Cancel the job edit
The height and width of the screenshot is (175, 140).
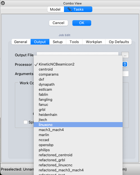pyautogui.click(x=58, y=23)
